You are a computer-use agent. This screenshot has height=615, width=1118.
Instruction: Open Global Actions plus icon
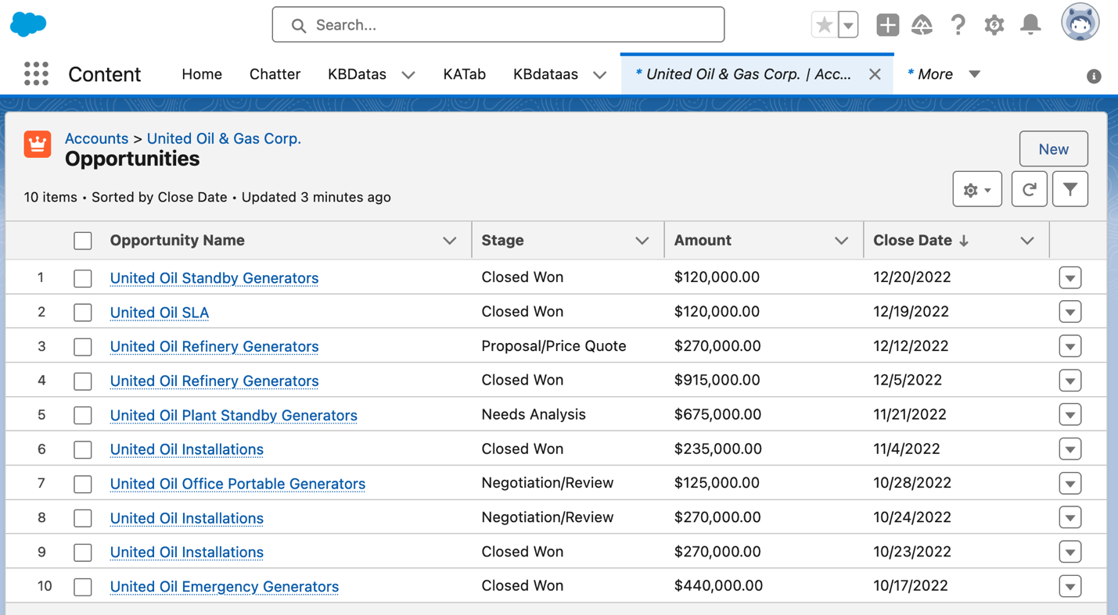887,25
